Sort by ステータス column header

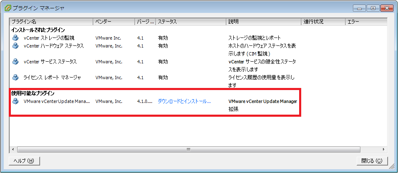pos(191,22)
